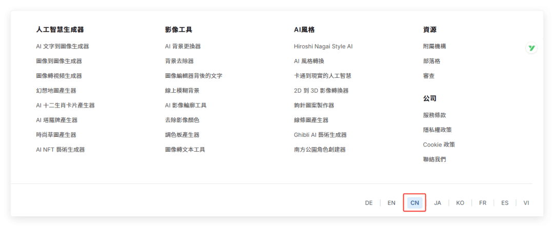This screenshot has height=227, width=554.
Task: Open Hiroshi Nagai Style AI link
Action: (x=323, y=46)
